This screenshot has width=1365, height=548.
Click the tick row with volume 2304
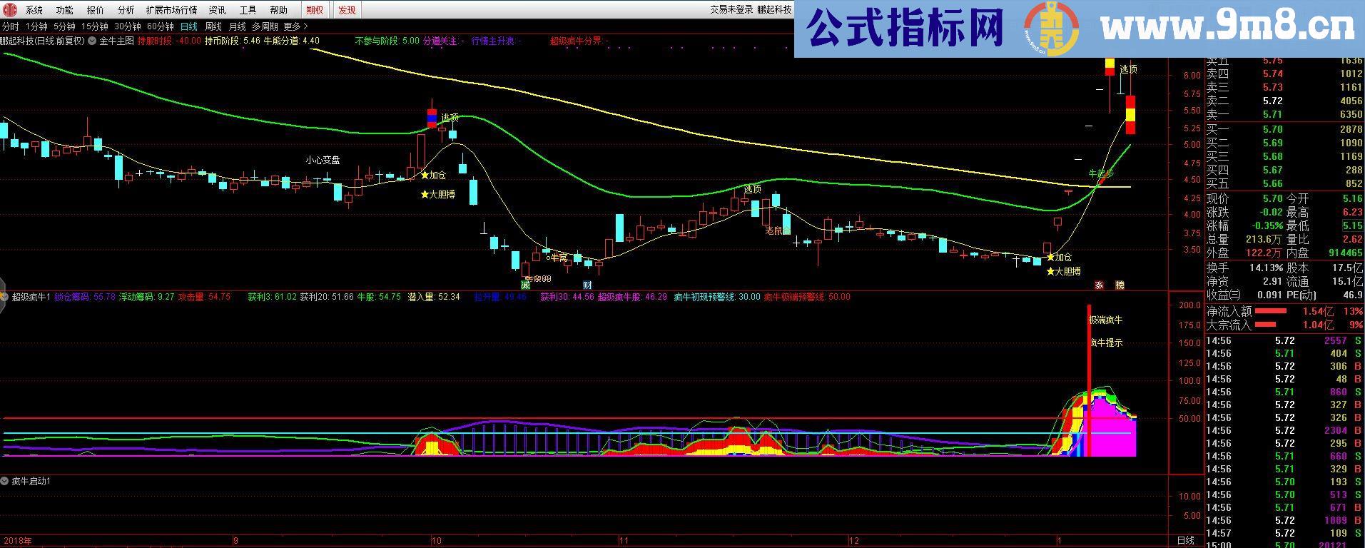pos(1284,430)
